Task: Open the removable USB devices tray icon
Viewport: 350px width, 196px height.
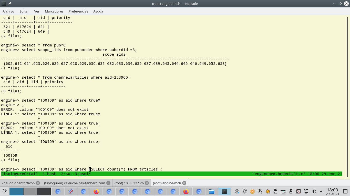Action: pos(291,191)
